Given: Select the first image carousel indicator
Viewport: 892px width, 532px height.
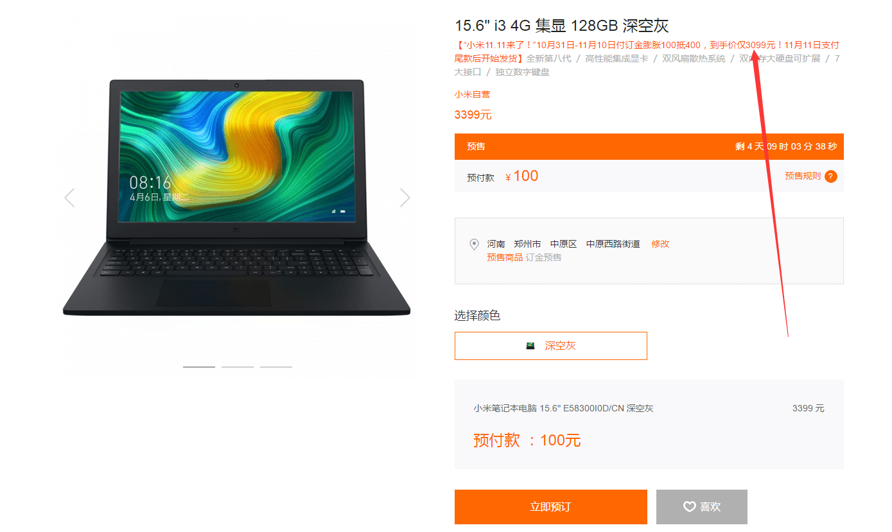Looking at the screenshot, I should pyautogui.click(x=199, y=367).
